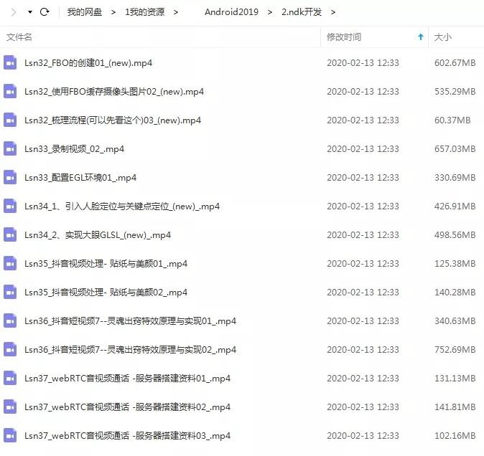Click the 102.16MB size value

click(455, 435)
